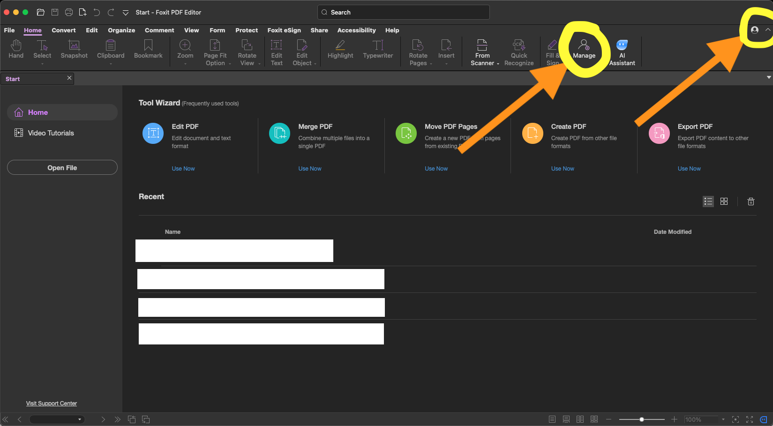This screenshot has height=426, width=773.
Task: Click the Open File button
Action: 62,168
